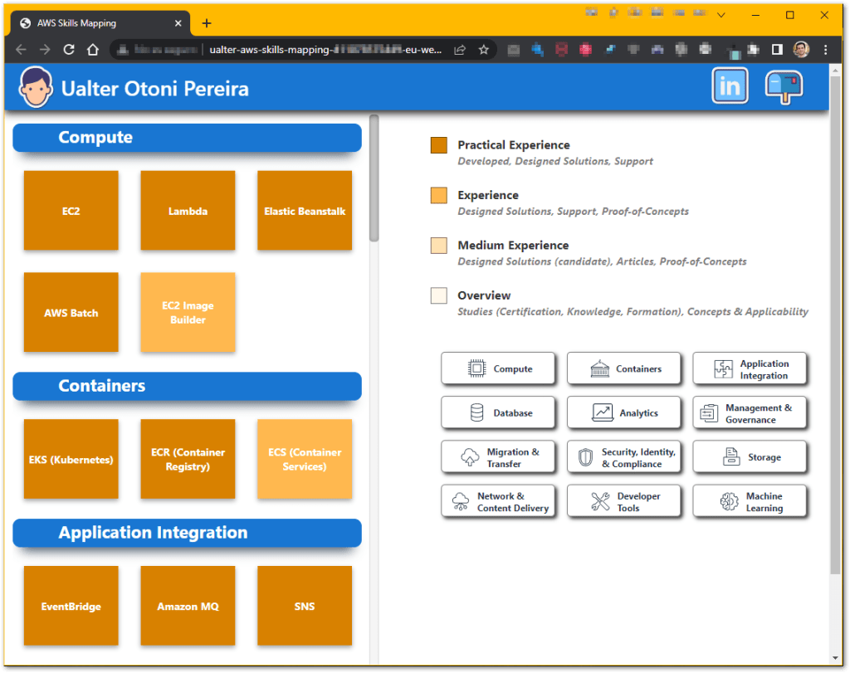Click the share page icon in address bar
This screenshot has height=673, width=850.
tap(460, 50)
